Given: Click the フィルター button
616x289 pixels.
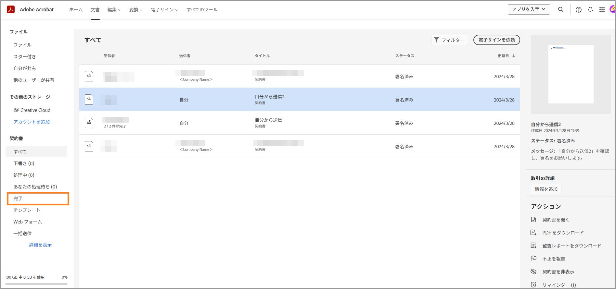Looking at the screenshot, I should [x=450, y=40].
